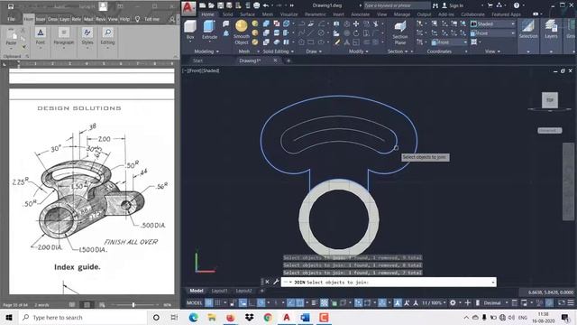
Task: Click the Help question mark icon
Action: tap(517, 5)
